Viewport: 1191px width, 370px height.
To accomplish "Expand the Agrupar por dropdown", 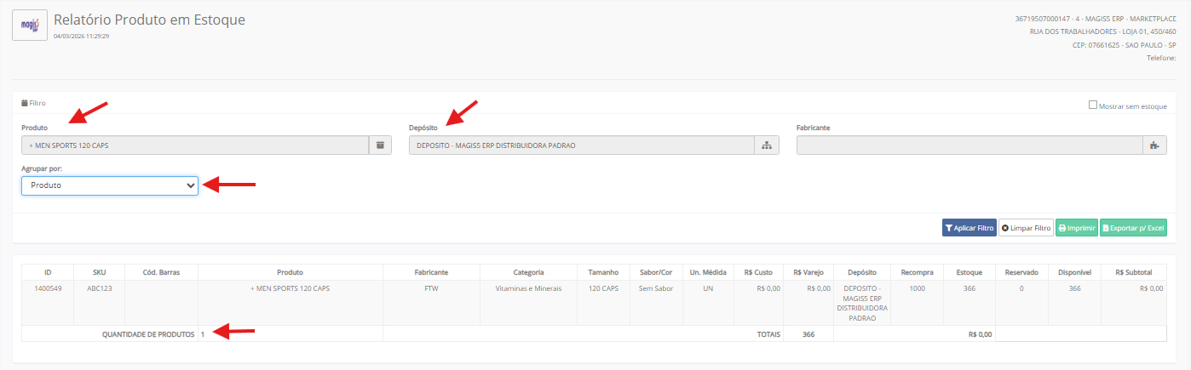I will point(110,185).
